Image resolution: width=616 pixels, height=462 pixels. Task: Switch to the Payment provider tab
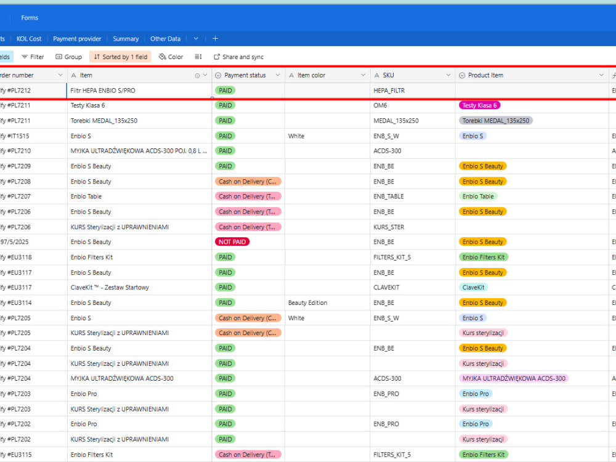(77, 39)
